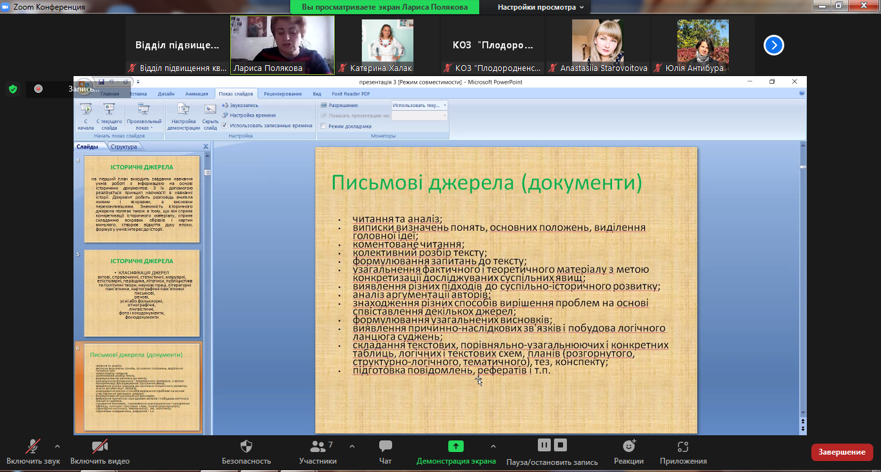
Task: Open the Участники participants panel
Action: click(x=317, y=446)
